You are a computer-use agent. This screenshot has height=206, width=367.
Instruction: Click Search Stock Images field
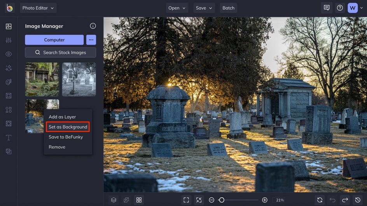(60, 52)
